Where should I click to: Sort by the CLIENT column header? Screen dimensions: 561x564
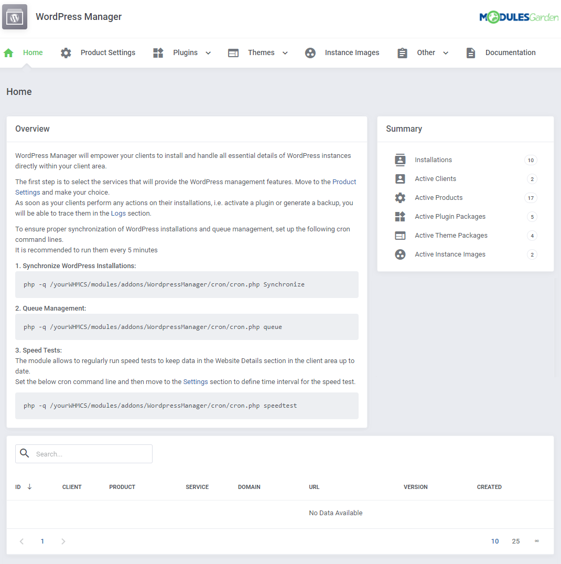pos(72,487)
